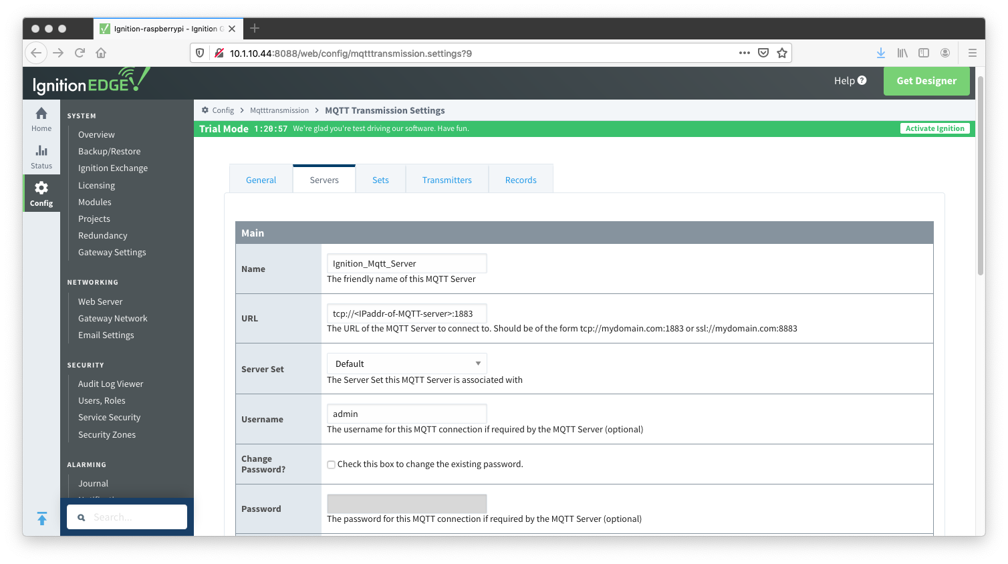
Task: Open Service Security page
Action: pos(109,417)
